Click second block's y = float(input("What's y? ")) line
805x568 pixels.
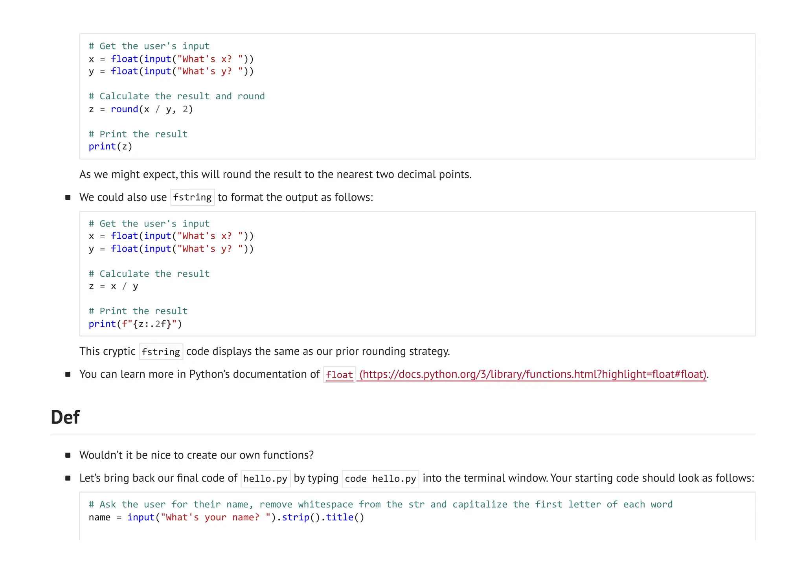[x=171, y=249]
